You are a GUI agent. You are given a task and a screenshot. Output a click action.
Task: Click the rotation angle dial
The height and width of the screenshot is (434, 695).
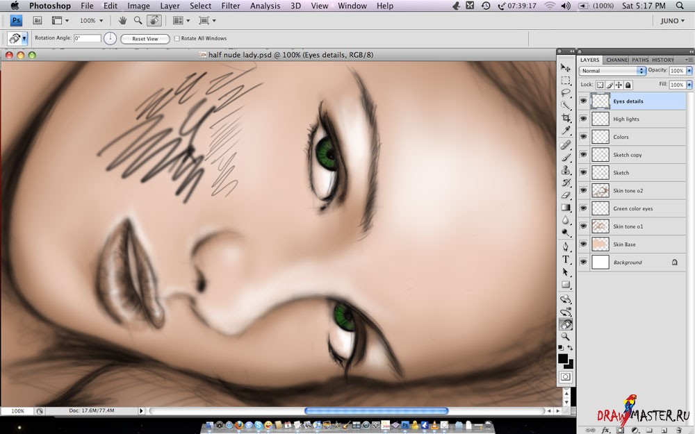(110, 38)
